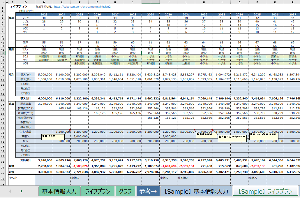Viewport: 300px width, 198px height.
Task: Open the 【Sample】基本情報入力 tab
Action: point(196,191)
